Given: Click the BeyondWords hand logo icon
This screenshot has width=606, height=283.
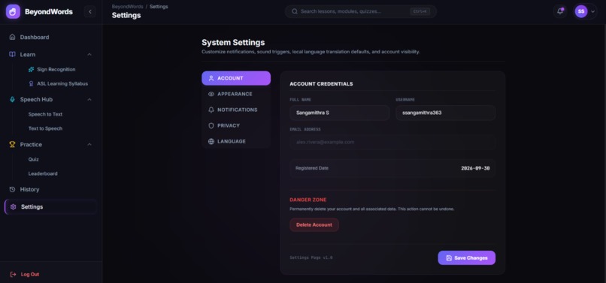Looking at the screenshot, I should coord(13,11).
